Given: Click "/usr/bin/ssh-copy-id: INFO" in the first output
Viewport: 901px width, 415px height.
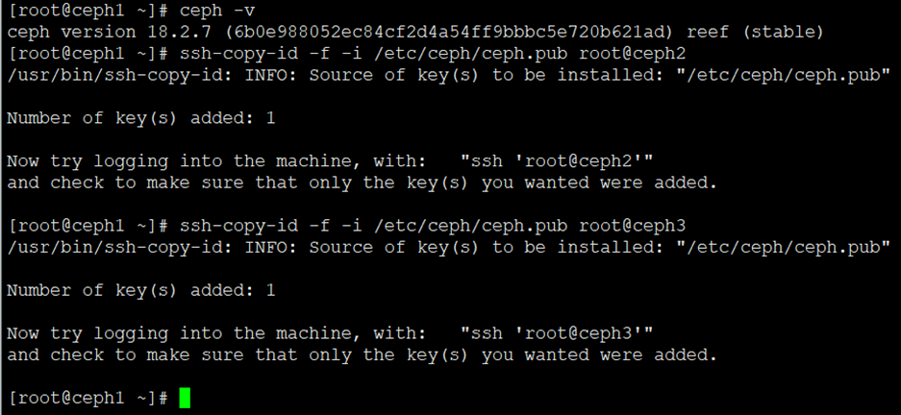Looking at the screenshot, I should pos(153,76).
